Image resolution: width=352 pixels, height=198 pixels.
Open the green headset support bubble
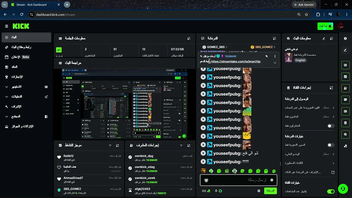[343, 189]
